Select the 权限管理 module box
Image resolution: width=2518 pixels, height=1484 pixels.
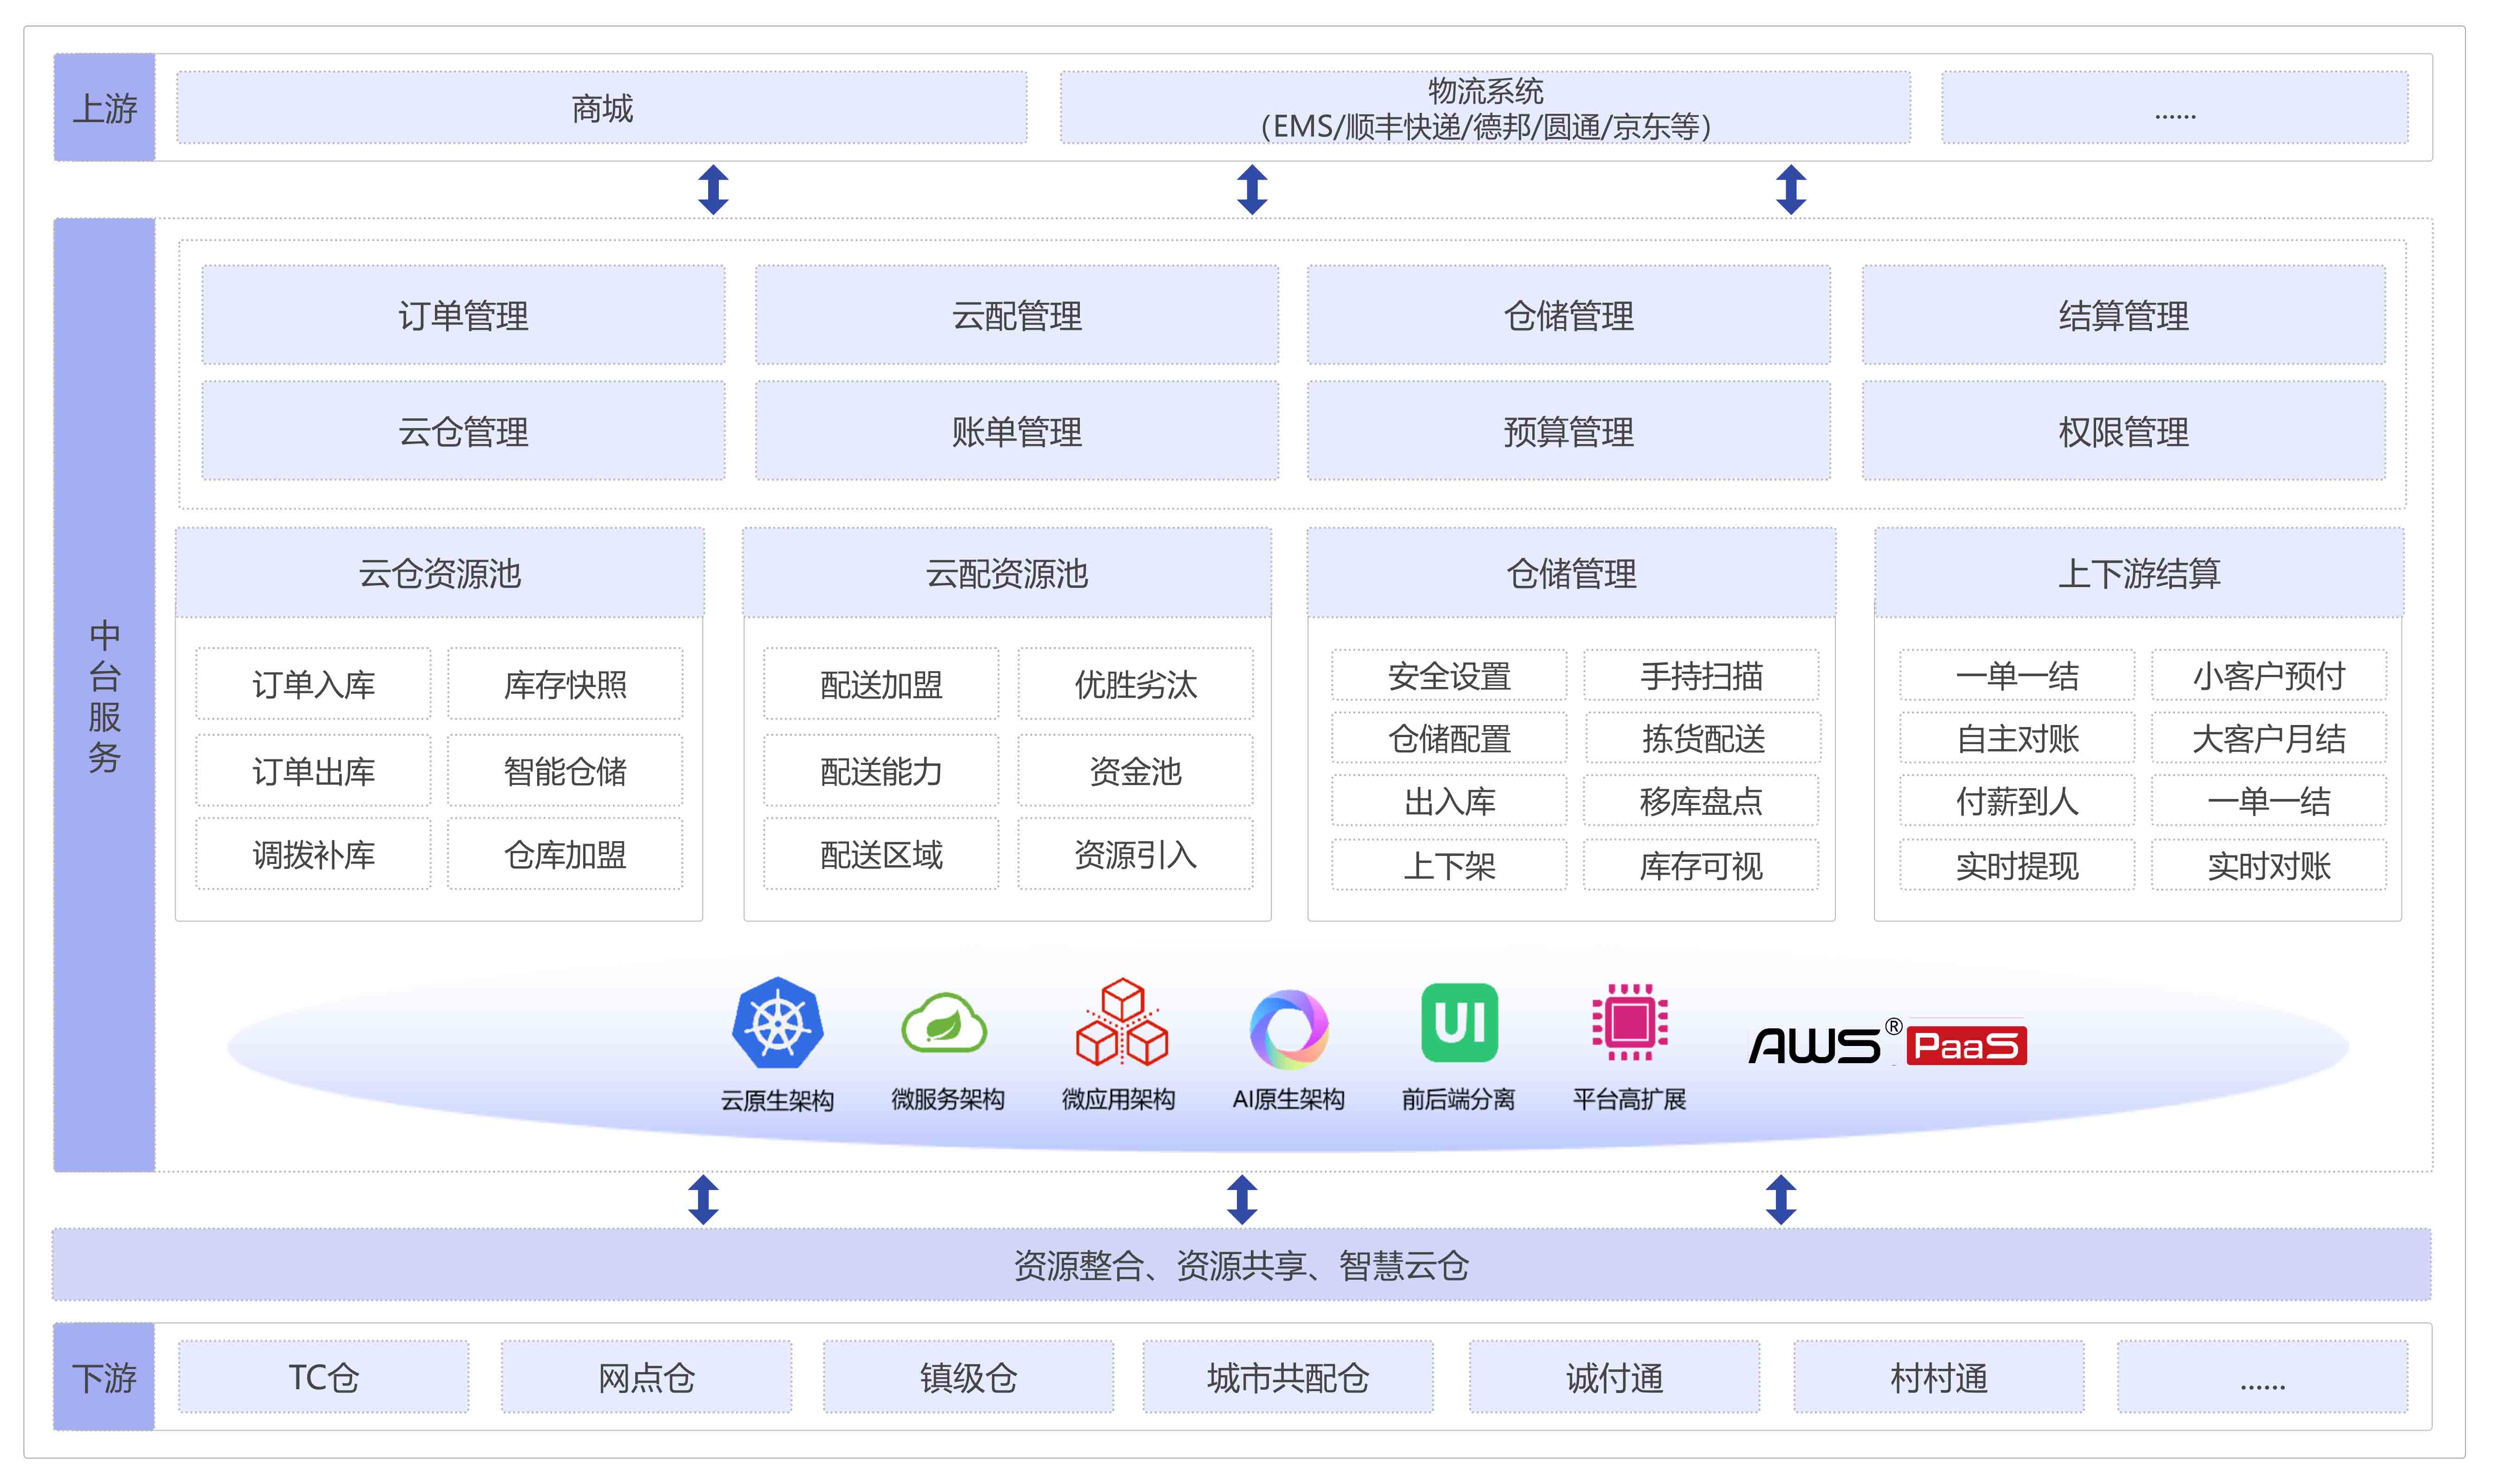click(2123, 431)
